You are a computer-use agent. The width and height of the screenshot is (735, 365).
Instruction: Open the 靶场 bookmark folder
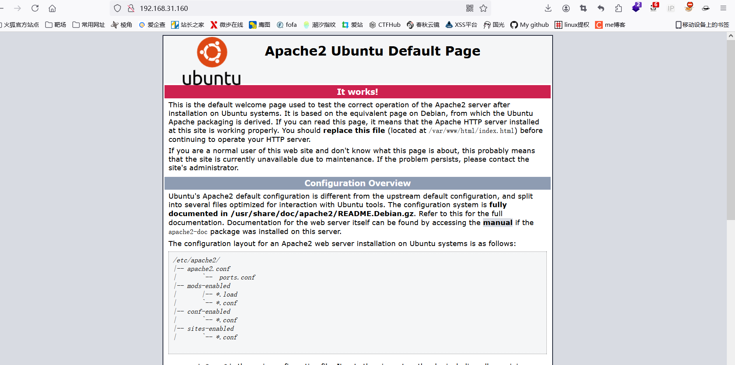(56, 25)
